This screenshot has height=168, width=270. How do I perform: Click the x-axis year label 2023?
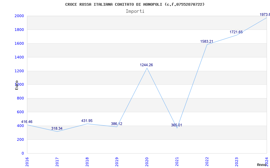237,162
